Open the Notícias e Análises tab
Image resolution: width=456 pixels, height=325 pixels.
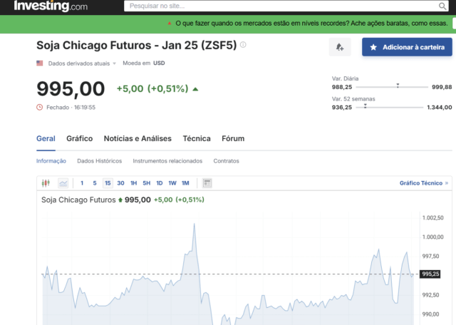click(138, 138)
